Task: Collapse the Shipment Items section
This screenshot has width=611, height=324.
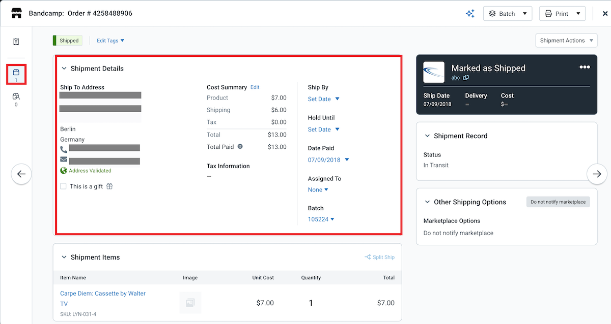Action: coord(64,257)
